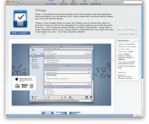This screenshot has height=124, width=149.
Task: Select the first screenshot thumbnail
Action: coord(48,113)
